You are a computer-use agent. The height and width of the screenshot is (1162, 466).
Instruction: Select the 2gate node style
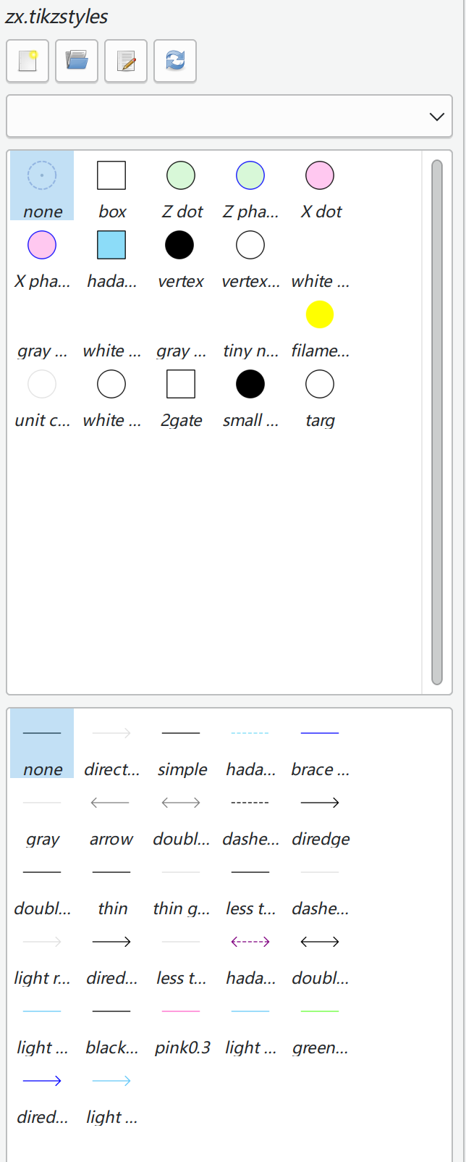point(180,384)
